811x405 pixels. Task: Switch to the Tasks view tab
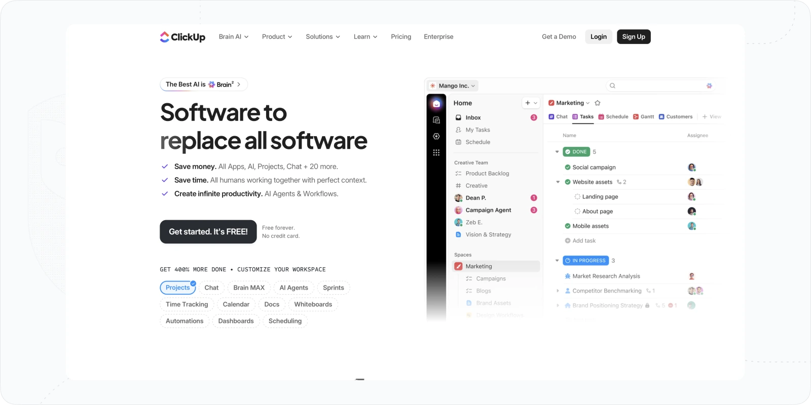(583, 117)
